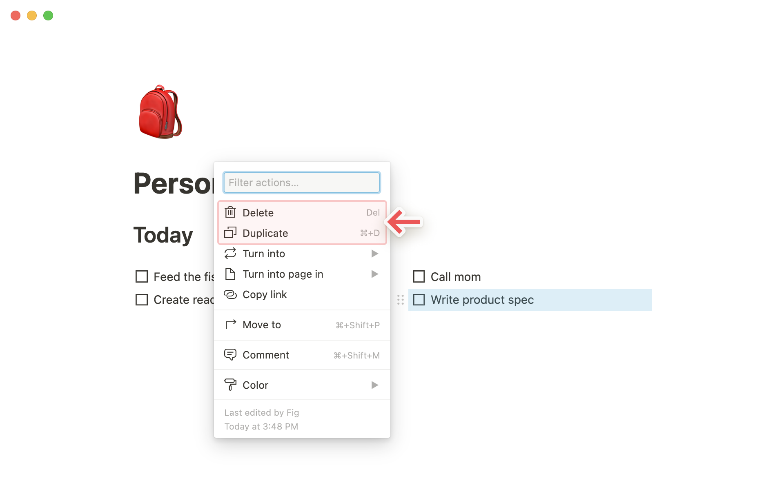Click the Filter actions input field

(302, 183)
